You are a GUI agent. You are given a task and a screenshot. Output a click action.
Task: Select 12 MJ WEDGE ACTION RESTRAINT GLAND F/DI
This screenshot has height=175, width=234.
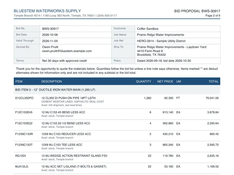(x=74, y=156)
